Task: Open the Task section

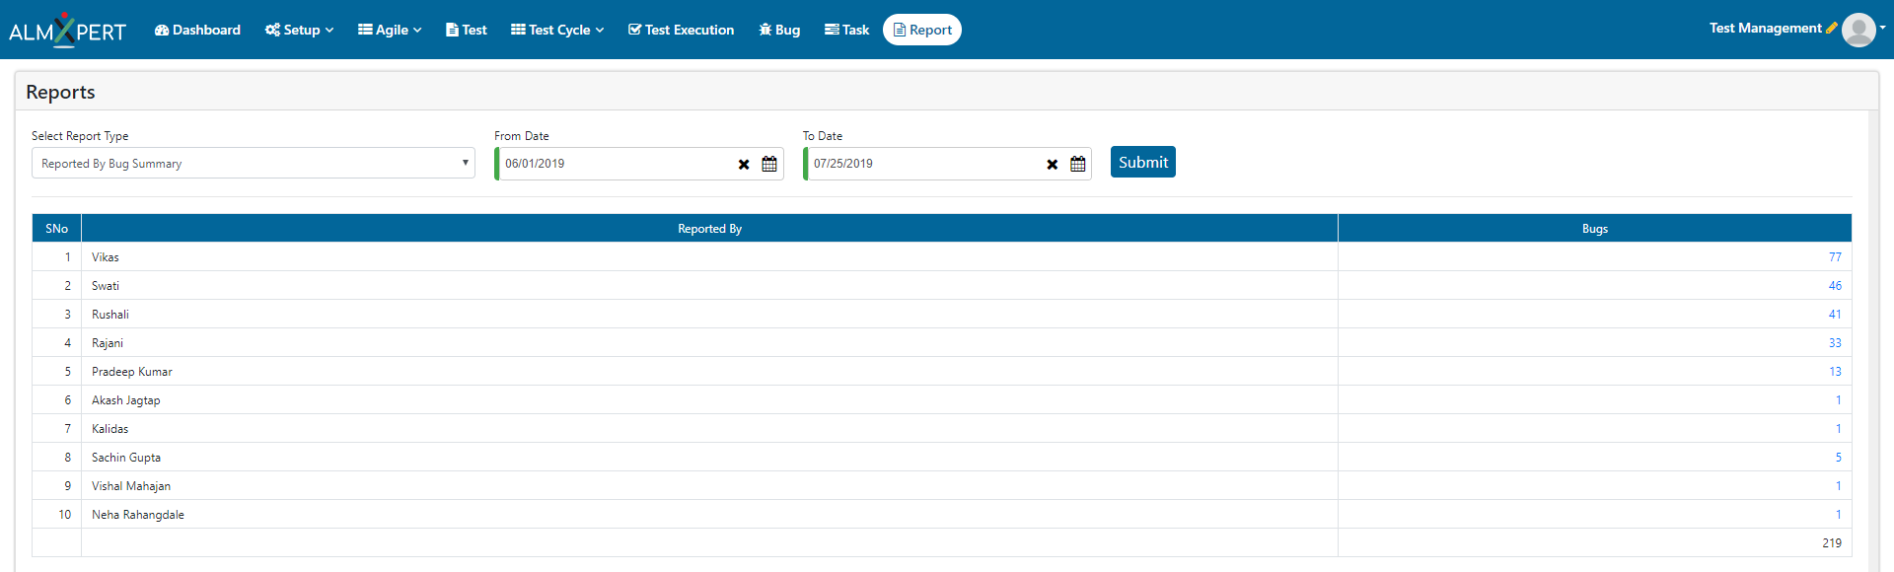Action: point(847,30)
